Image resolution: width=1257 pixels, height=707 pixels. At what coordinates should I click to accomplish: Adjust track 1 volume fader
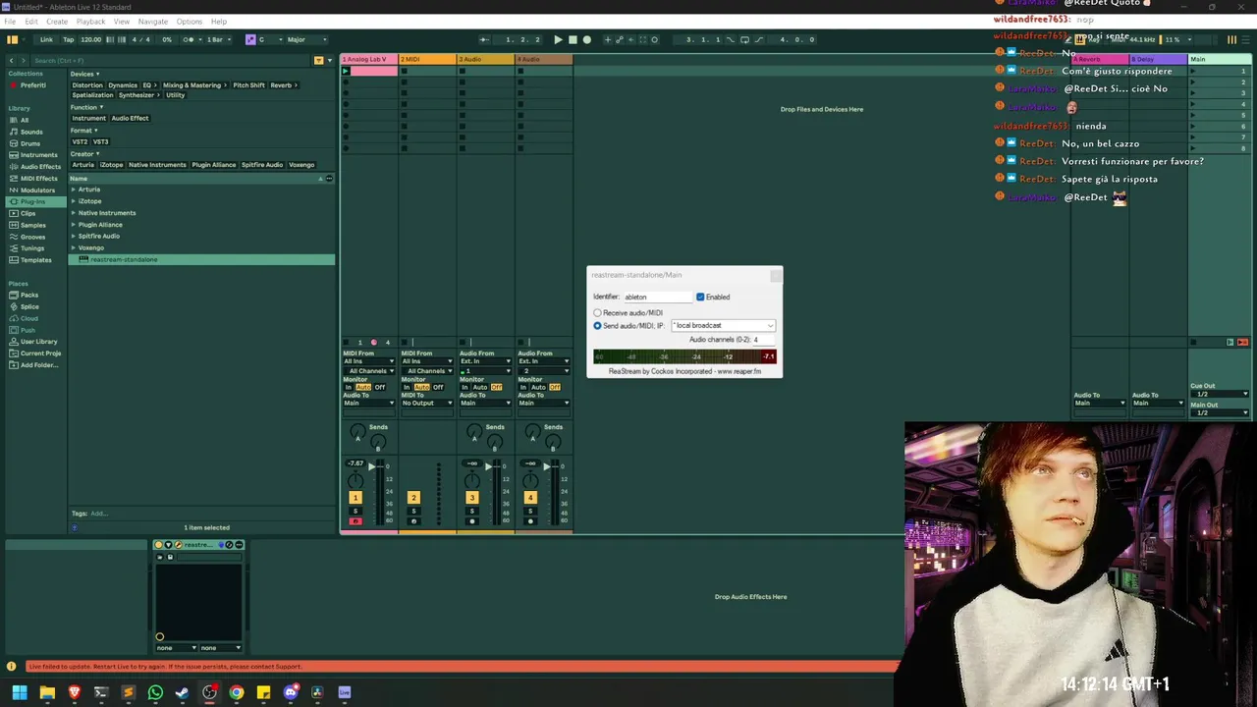pos(371,466)
